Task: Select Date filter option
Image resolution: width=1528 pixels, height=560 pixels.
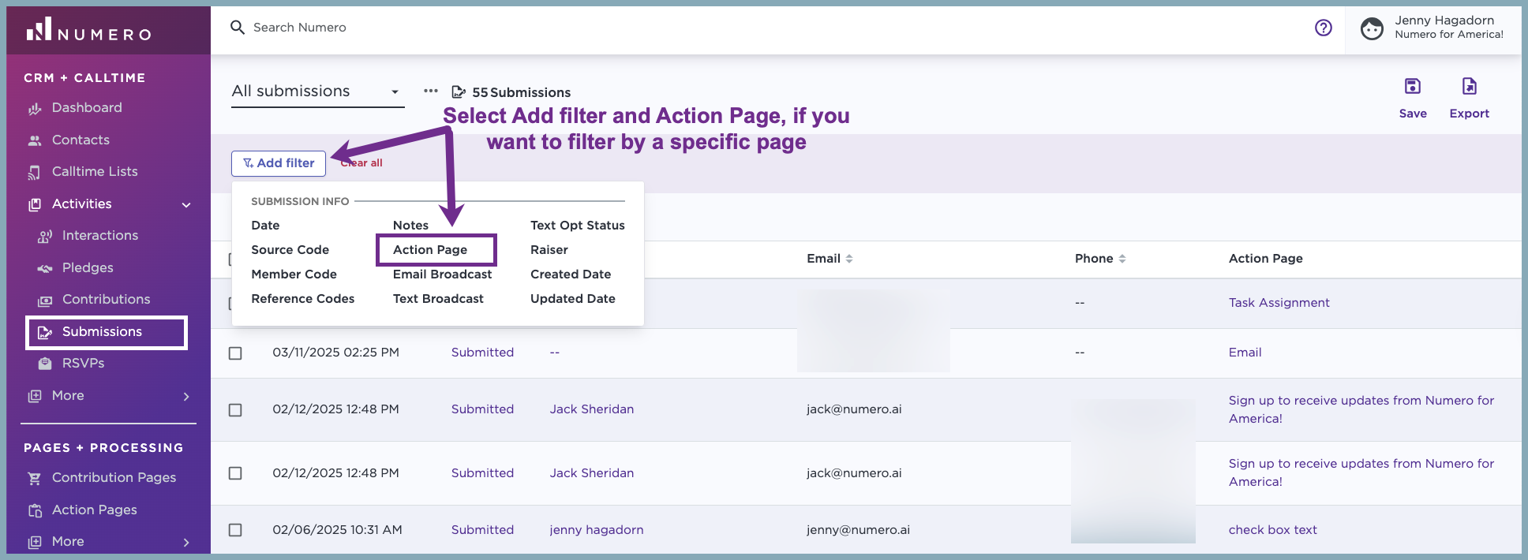Action: [265, 226]
